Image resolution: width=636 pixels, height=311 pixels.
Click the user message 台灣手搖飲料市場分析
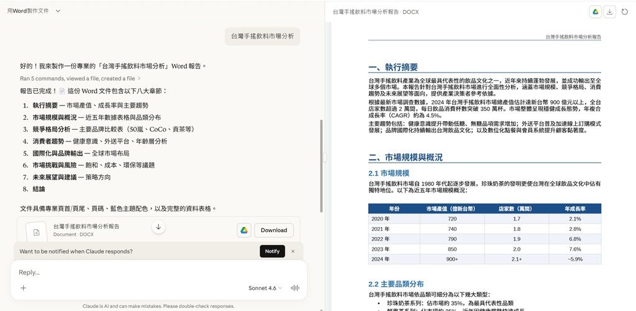[263, 36]
